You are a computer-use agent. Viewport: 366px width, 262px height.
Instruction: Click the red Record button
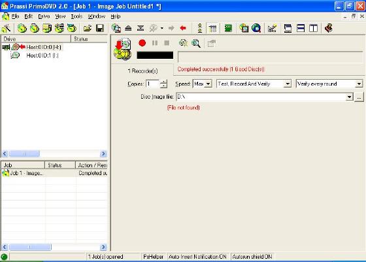[142, 43]
